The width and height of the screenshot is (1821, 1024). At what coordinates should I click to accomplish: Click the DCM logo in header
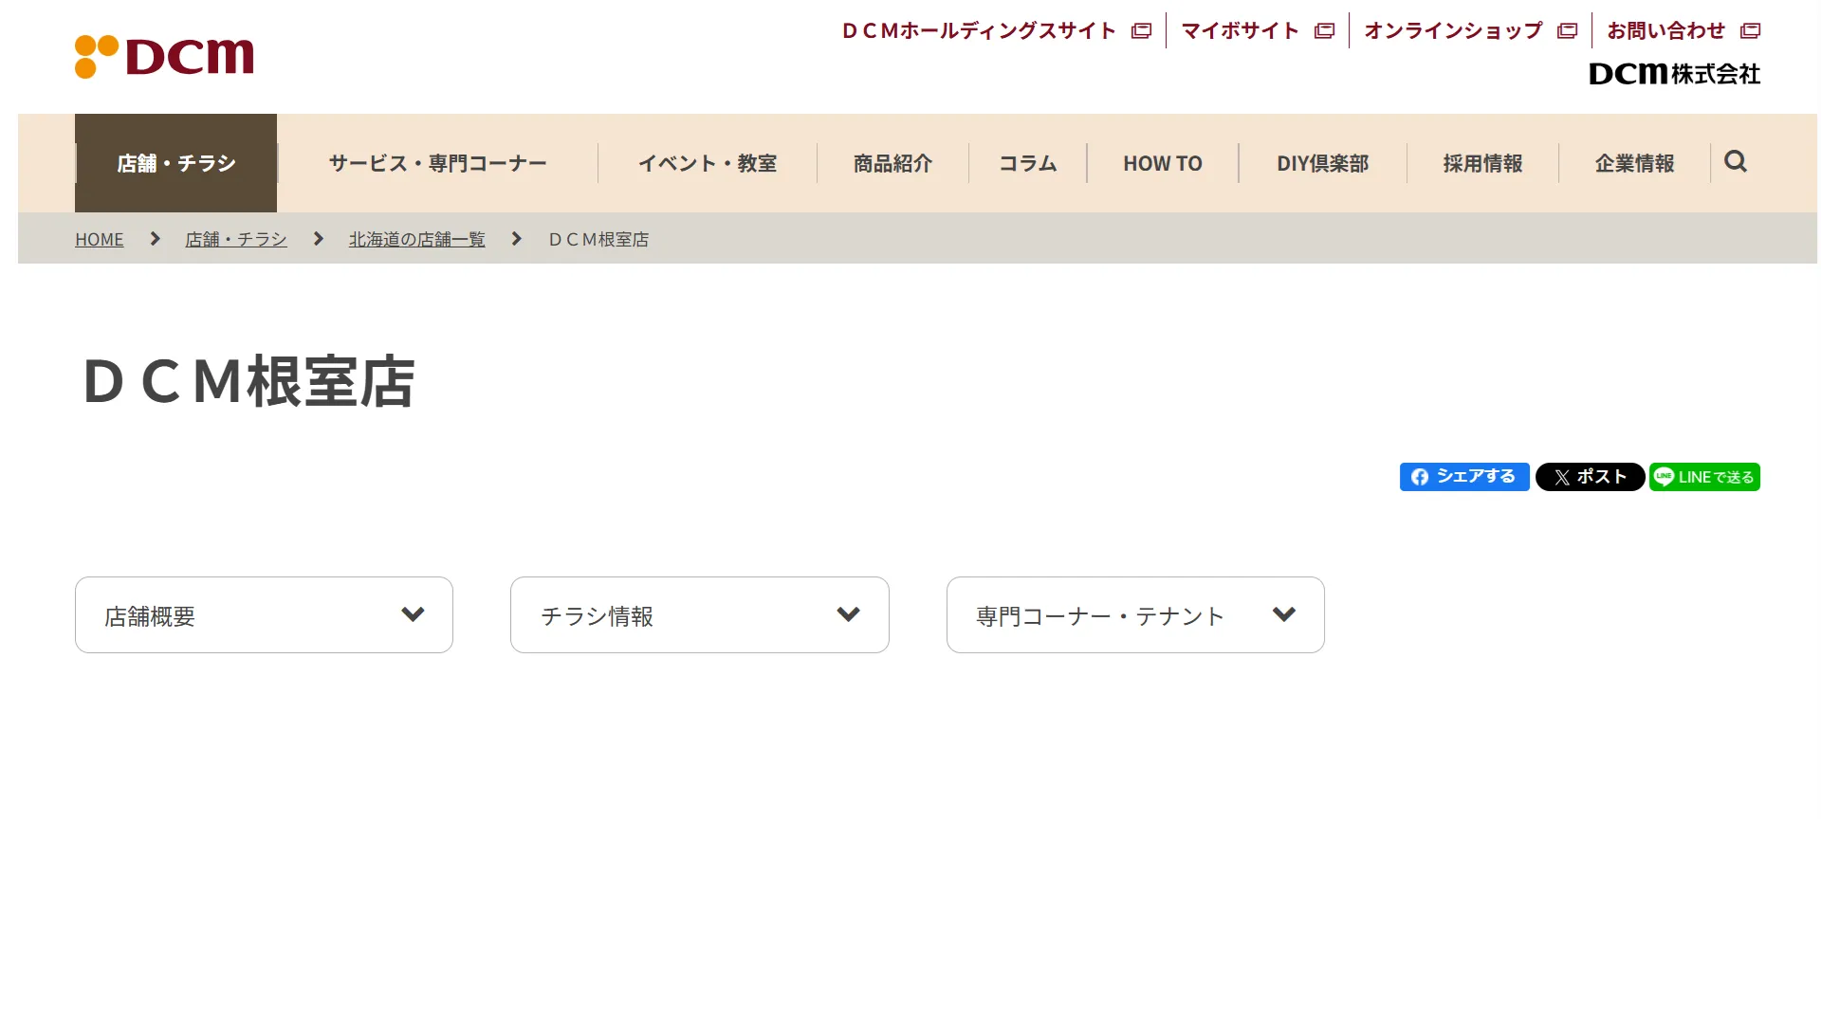point(164,57)
